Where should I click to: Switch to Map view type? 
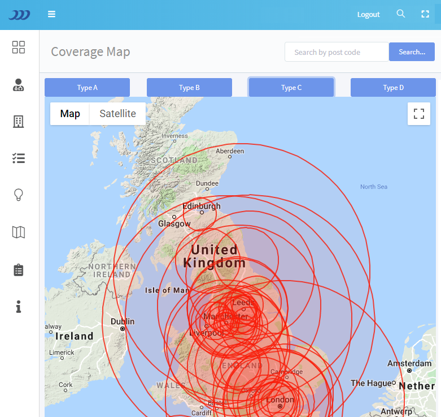pos(70,114)
